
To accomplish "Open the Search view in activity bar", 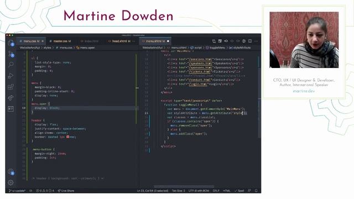I will [x=11, y=65].
